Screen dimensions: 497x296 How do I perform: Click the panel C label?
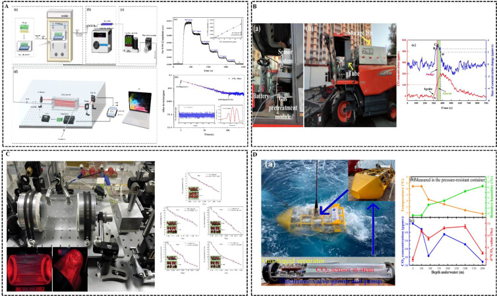[9, 154]
